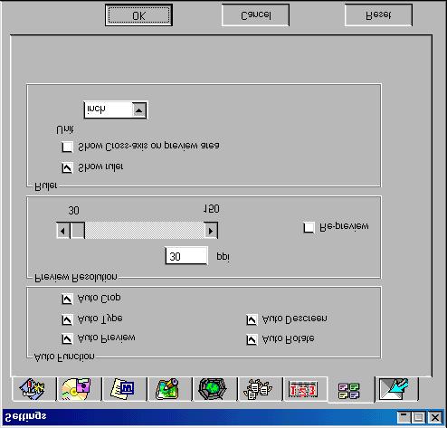Open the Unit dropdown showing inch
The height and width of the screenshot is (428, 447).
click(116, 109)
